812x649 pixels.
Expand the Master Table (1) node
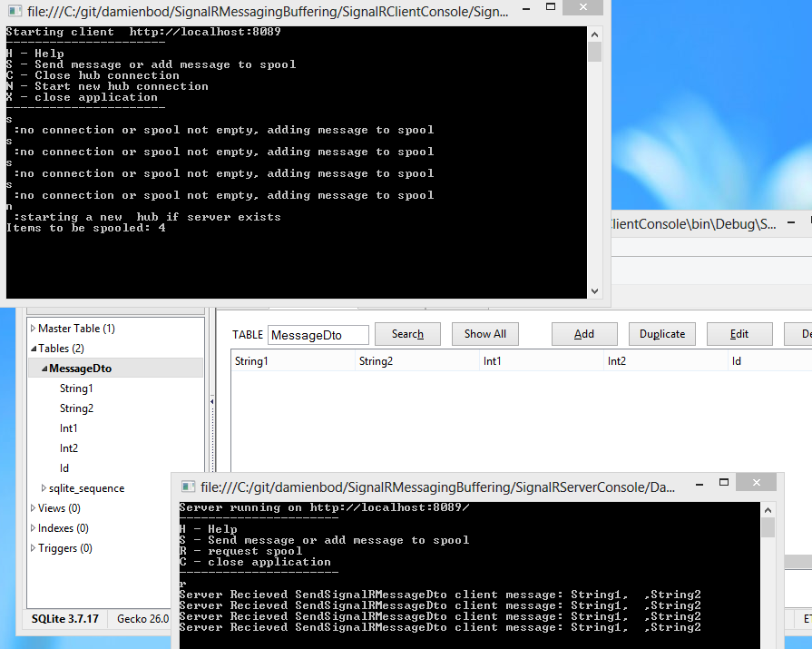tap(34, 329)
